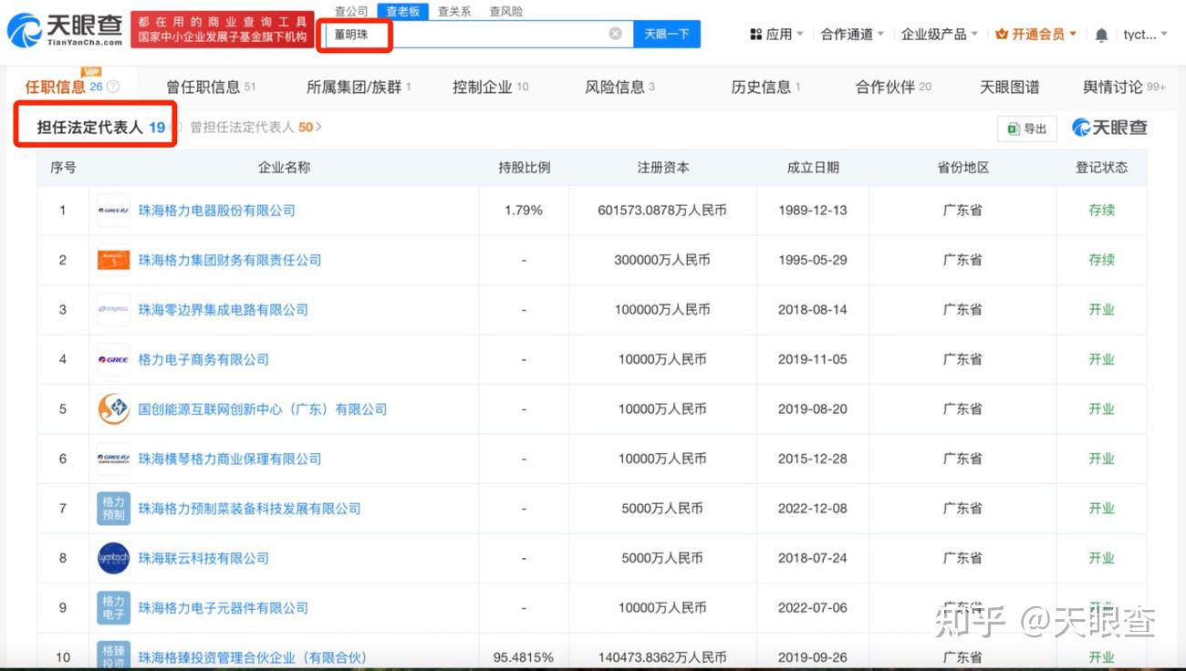Open the 历史信息 tab
This screenshot has width=1186, height=671.
pos(765,88)
